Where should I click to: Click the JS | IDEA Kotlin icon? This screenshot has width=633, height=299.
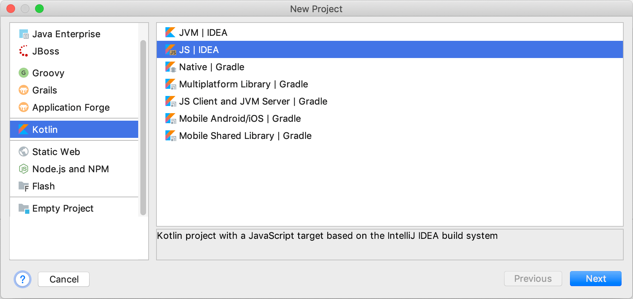point(170,50)
